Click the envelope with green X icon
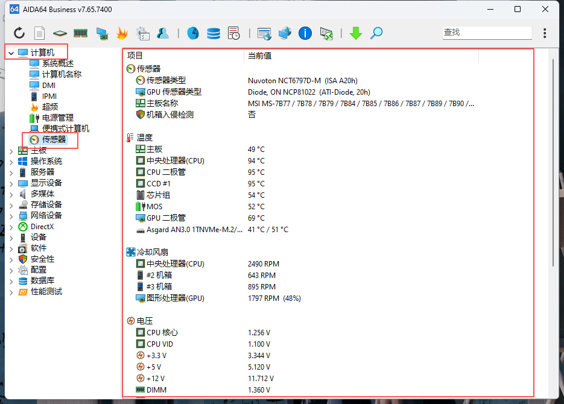The height and width of the screenshot is (404, 564). click(326, 34)
